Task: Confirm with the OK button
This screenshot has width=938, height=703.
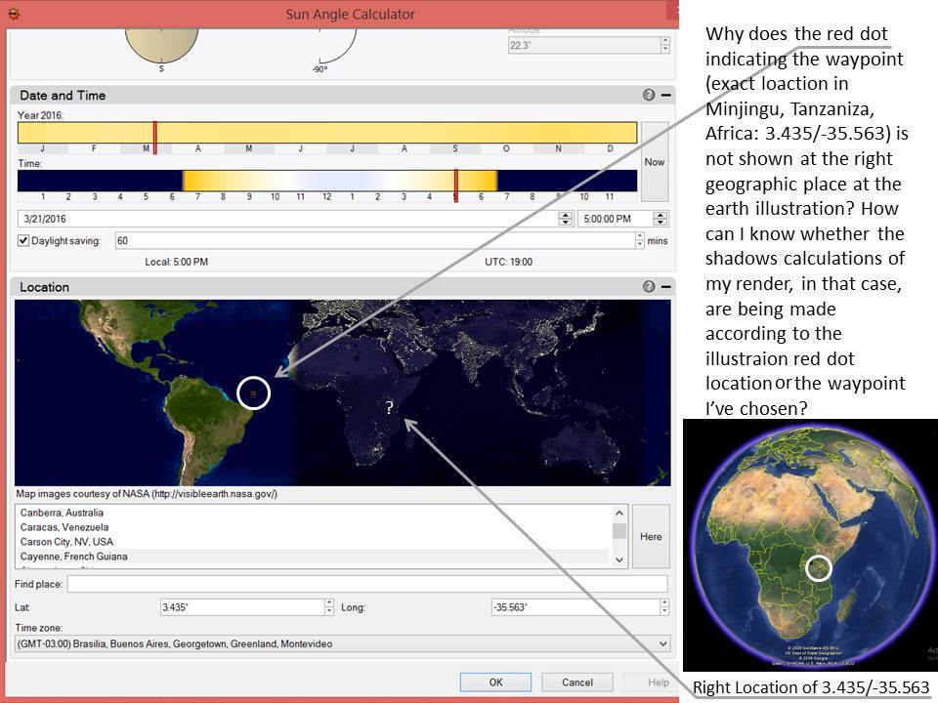Action: pos(495,682)
